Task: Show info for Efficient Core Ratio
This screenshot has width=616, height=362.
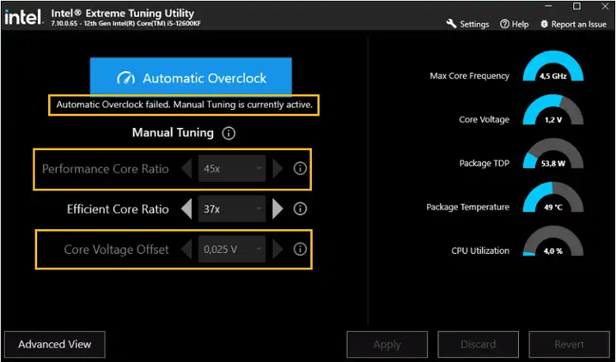Action: 300,209
